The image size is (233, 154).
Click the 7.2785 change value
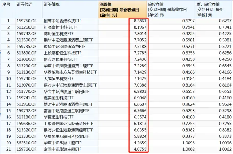(140, 53)
